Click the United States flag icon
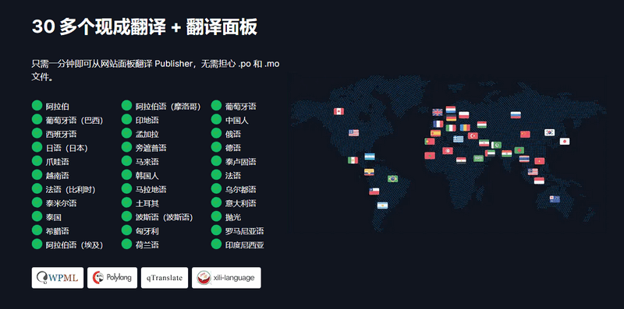Image resolution: width=624 pixels, height=309 pixels. (354, 133)
